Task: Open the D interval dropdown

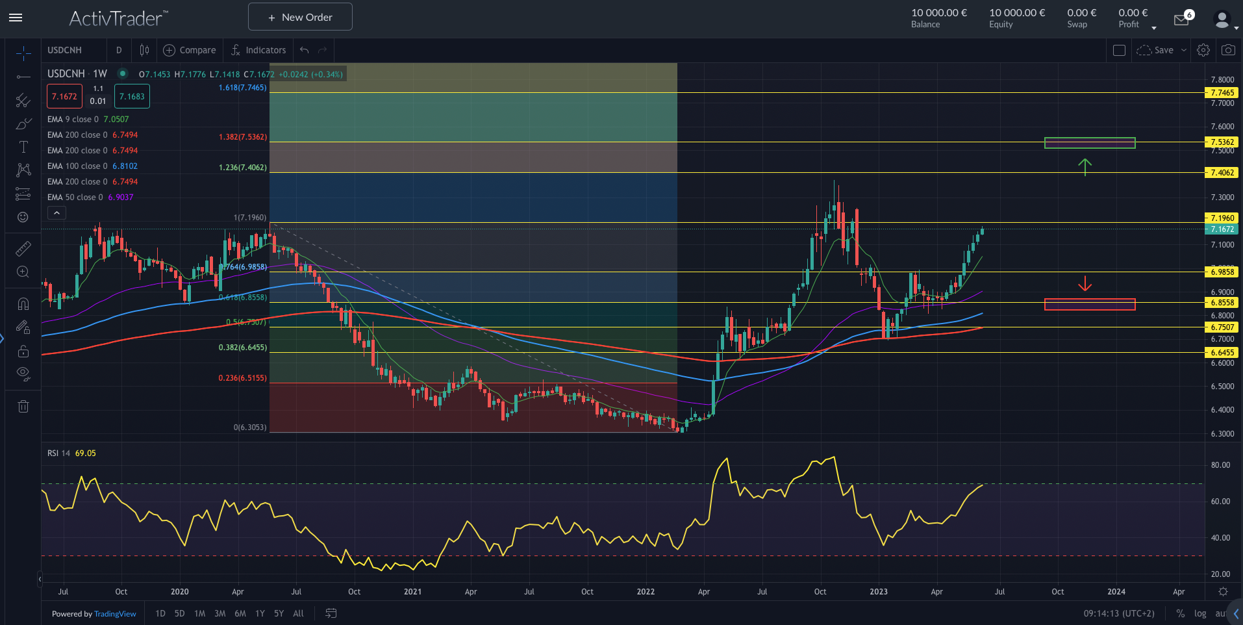Action: [x=119, y=50]
